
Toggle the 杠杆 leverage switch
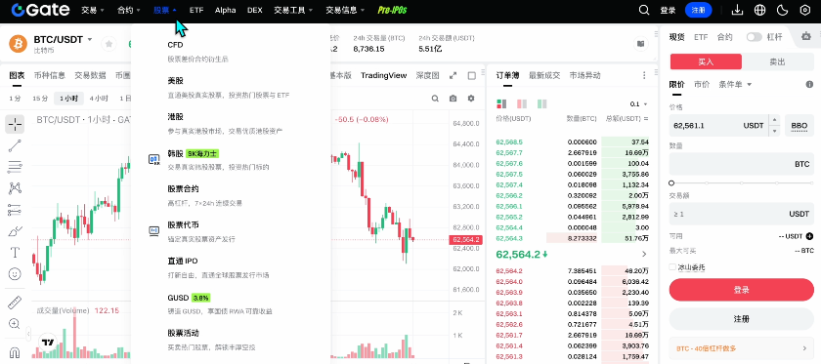pyautogui.click(x=754, y=37)
